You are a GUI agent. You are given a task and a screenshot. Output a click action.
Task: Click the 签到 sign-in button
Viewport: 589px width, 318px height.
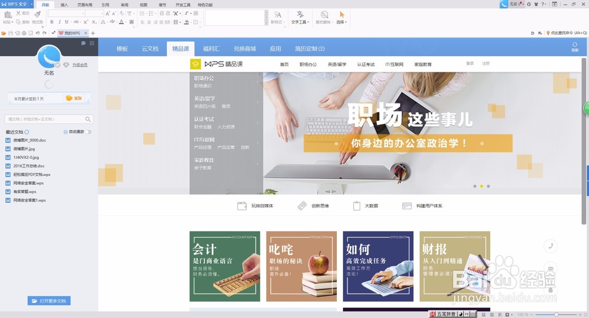click(74, 98)
